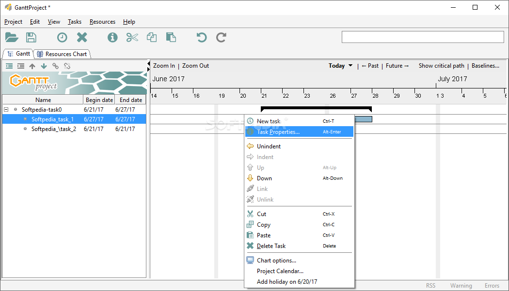Viewport: 509px width, 291px height.
Task: Select Softpedia_task_1 row
Action: (x=74, y=119)
